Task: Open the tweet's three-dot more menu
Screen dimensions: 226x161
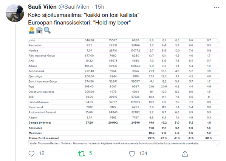Action: [217, 8]
